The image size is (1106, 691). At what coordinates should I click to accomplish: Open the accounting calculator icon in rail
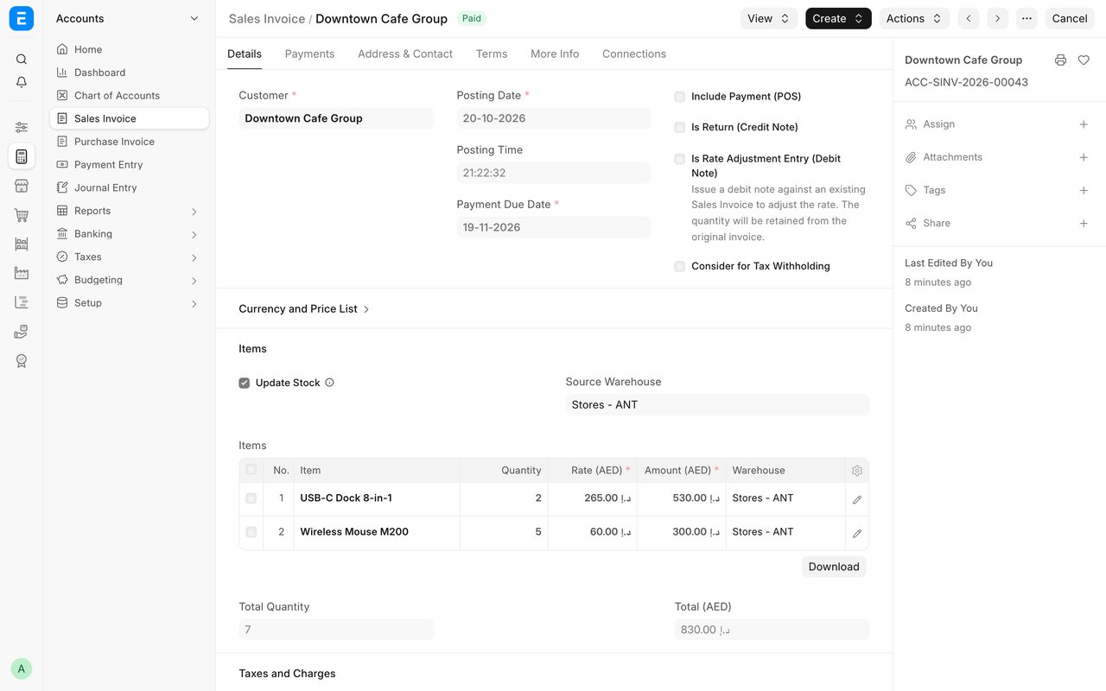coord(22,156)
